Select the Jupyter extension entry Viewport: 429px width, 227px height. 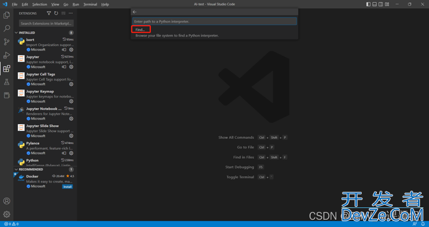[45, 62]
